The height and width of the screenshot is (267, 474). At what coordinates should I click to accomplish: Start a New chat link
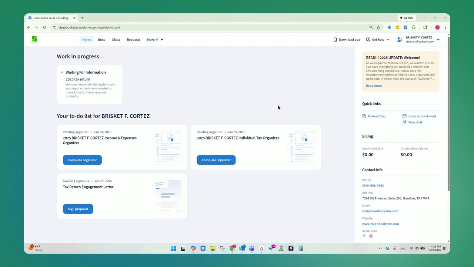[x=415, y=122]
